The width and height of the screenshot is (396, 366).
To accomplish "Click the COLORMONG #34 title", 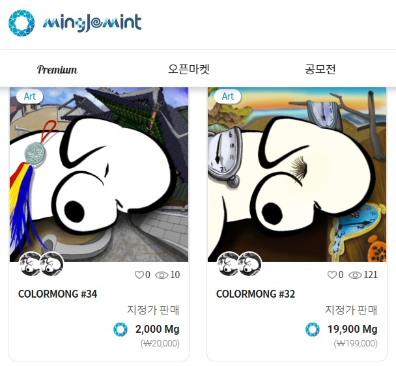I will 57,294.
